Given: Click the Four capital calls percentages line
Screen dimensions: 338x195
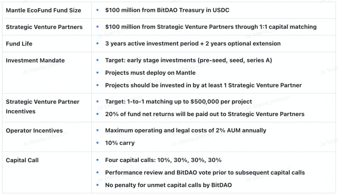Looking at the screenshot, I should pos(163,160).
